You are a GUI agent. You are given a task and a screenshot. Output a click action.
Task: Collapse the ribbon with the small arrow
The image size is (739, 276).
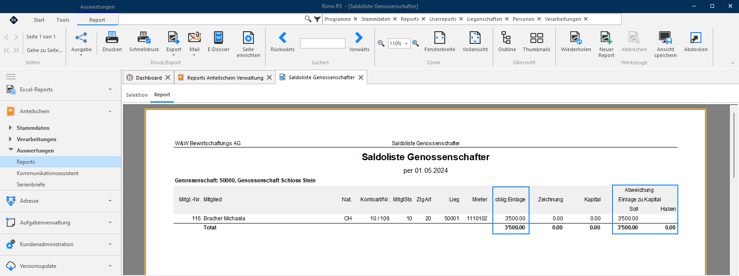[733, 63]
